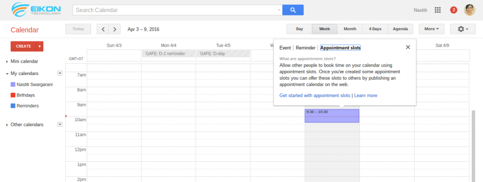Open Get started with appointment slots link
This screenshot has width=483, height=182.
(x=315, y=95)
